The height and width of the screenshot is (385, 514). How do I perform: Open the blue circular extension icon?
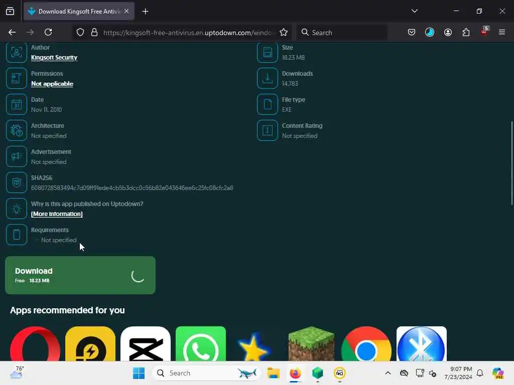point(430,32)
